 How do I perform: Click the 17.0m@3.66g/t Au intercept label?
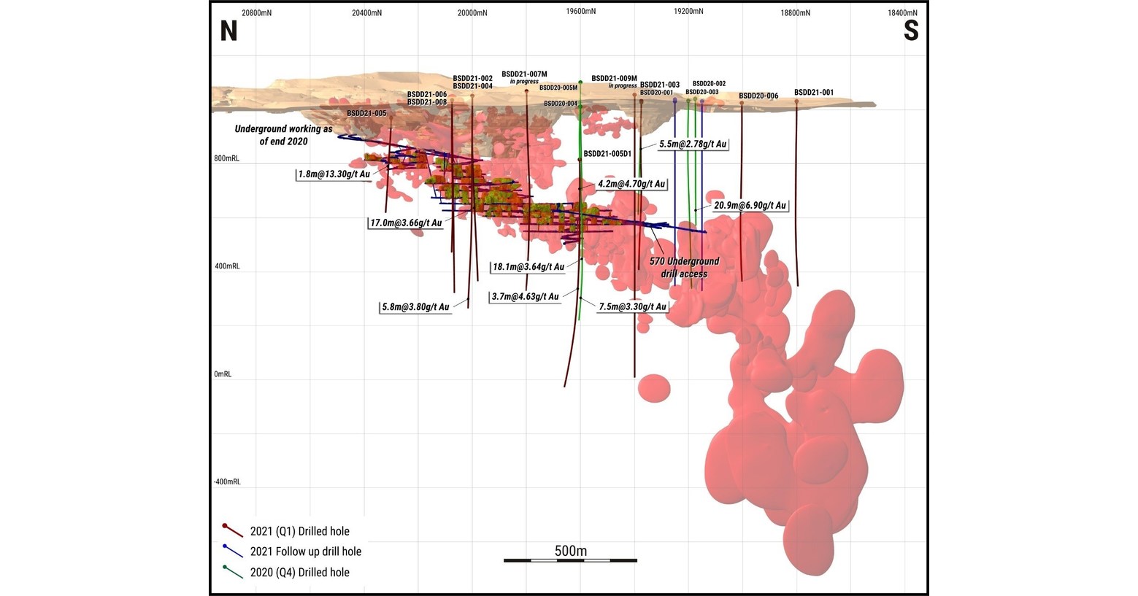pos(404,224)
